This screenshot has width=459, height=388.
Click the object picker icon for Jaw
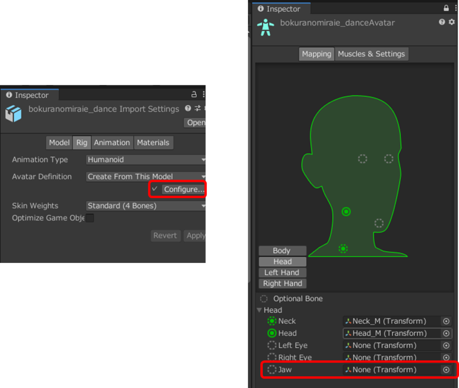point(446,370)
